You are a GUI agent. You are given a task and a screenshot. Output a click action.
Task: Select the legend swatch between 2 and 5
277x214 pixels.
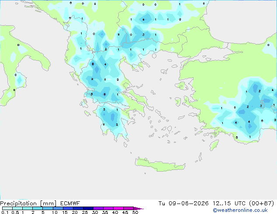[38, 208]
